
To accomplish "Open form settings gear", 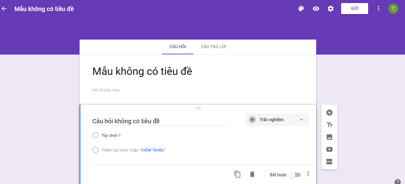I will pyautogui.click(x=331, y=9).
